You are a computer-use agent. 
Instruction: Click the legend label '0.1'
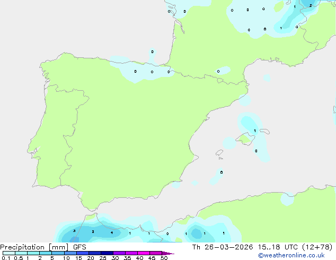click(x=6, y=258)
